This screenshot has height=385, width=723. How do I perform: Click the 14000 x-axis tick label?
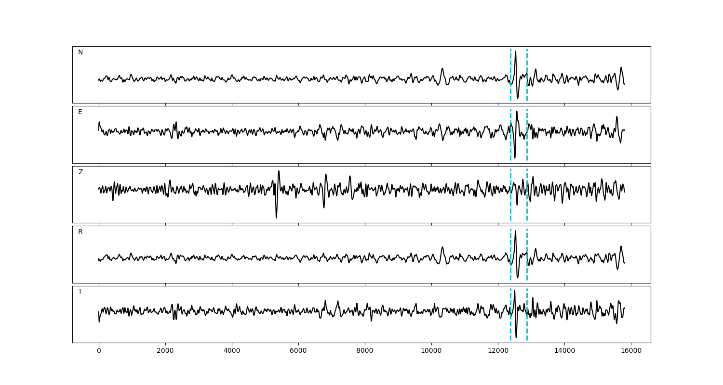pyautogui.click(x=564, y=351)
